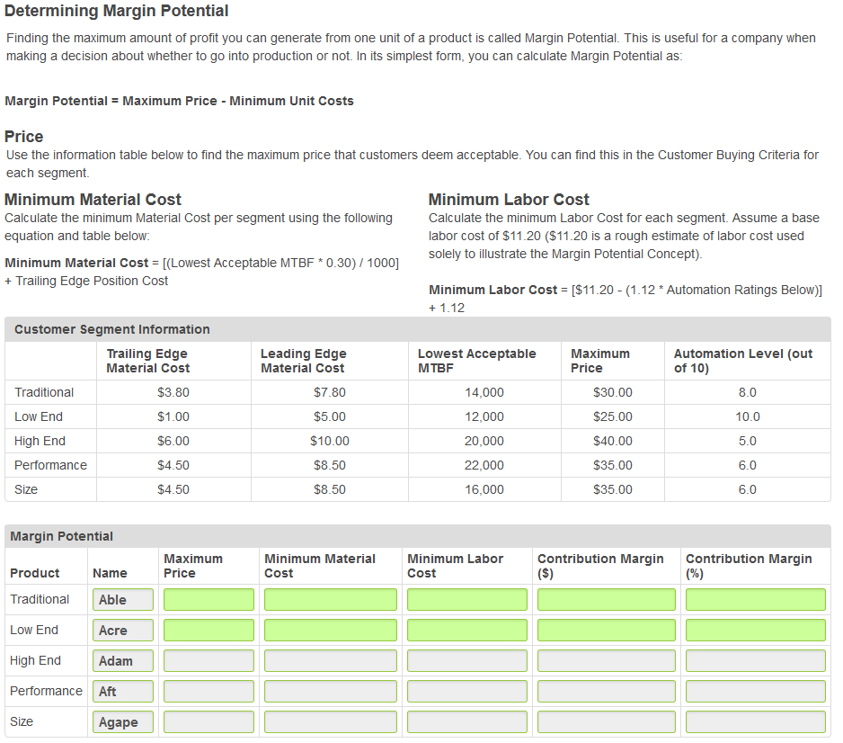The height and width of the screenshot is (743, 843).
Task: Click the Minimum Labor Cost field for High End
Action: point(466,660)
